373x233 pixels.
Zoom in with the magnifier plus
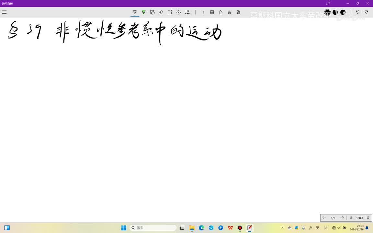(351, 218)
